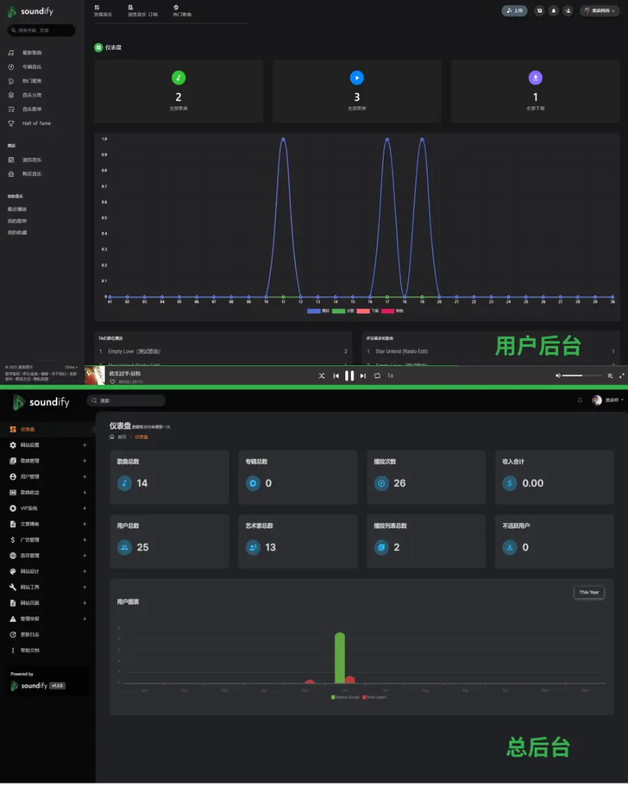This screenshot has width=628, height=786.
Task: Click the 上传 upload button
Action: click(514, 11)
